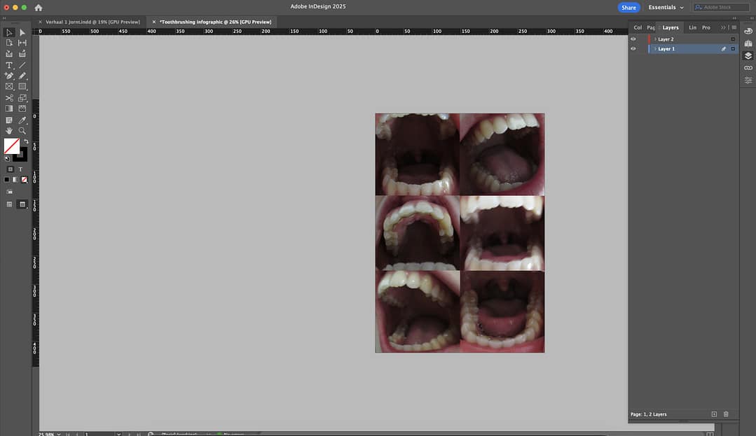The height and width of the screenshot is (436, 756).
Task: Choose the Eyedropper tool
Action: pyautogui.click(x=22, y=120)
